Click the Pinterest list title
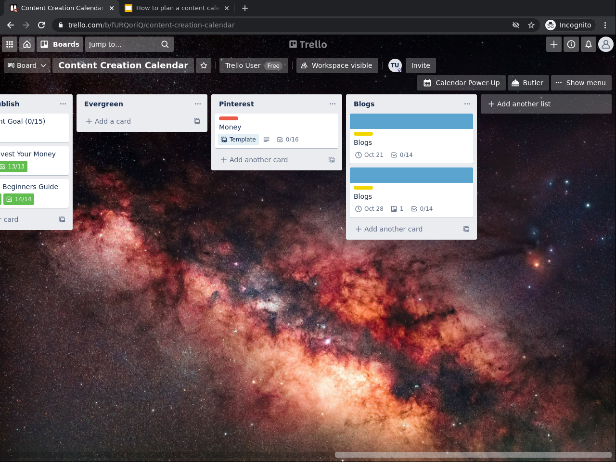This screenshot has width=616, height=462. point(236,104)
